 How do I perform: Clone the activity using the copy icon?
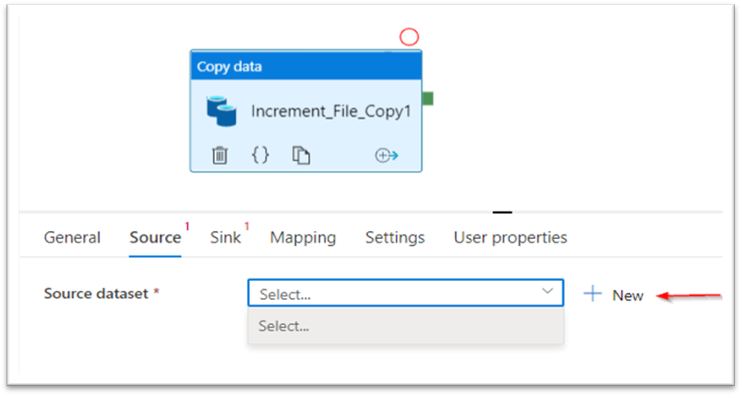click(301, 155)
